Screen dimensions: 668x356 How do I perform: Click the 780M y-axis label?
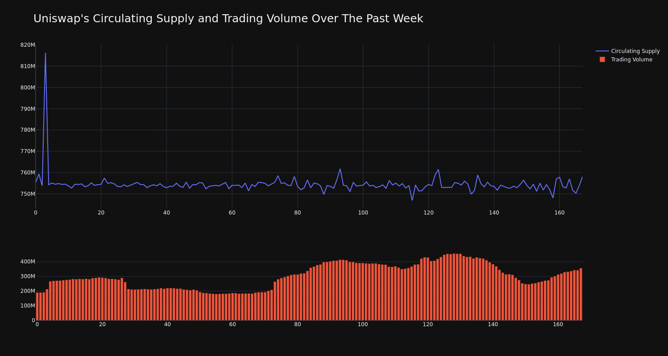tap(28, 130)
